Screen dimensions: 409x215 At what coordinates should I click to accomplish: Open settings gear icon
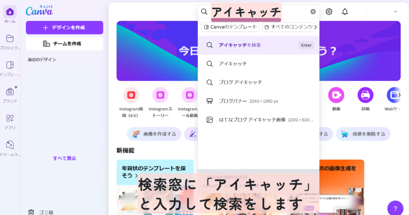329,12
